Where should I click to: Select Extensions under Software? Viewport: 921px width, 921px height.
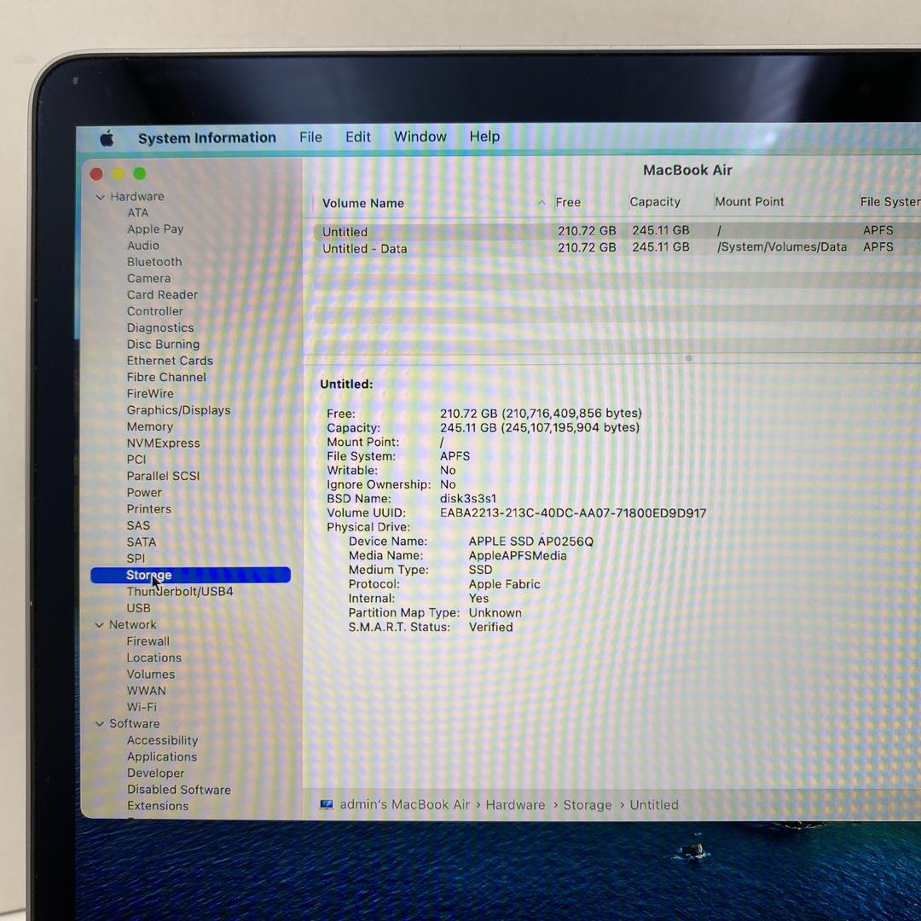tap(158, 806)
